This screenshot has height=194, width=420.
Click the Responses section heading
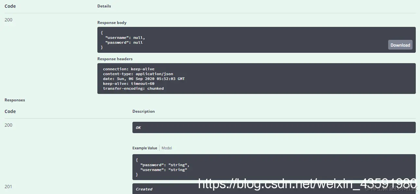15,100
